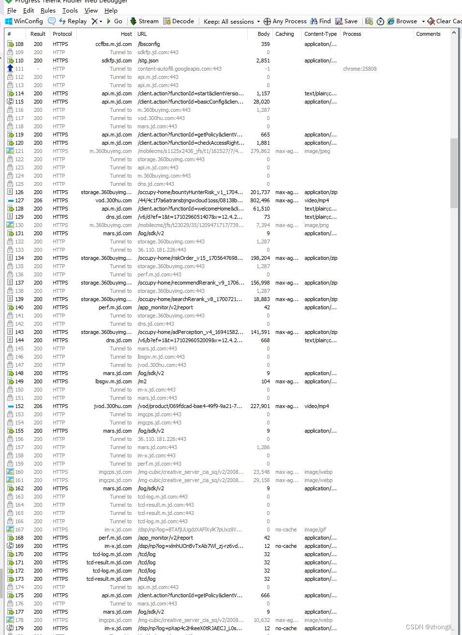
Task: Open the Edit menu
Action: coord(29,10)
